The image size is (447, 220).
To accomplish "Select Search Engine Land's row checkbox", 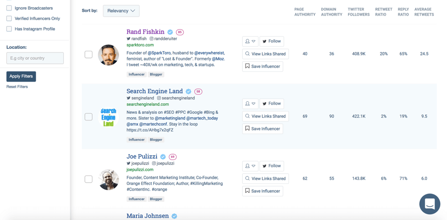I will coord(89,117).
